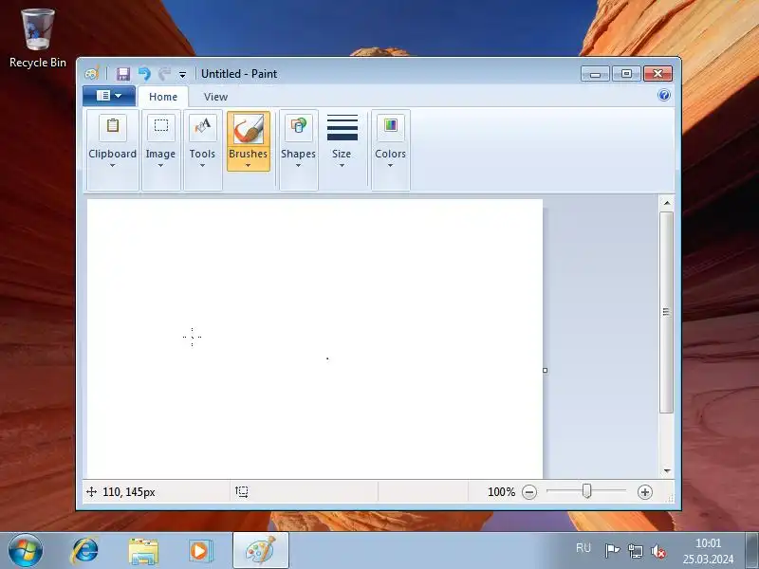Open Windows Explorer folder from taskbar

[x=143, y=551]
